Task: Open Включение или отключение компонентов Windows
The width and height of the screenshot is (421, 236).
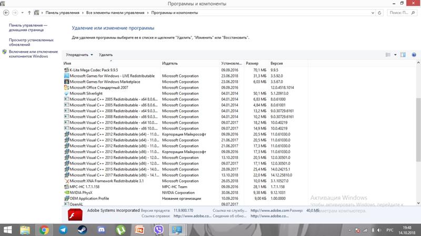Action: pyautogui.click(x=33, y=54)
